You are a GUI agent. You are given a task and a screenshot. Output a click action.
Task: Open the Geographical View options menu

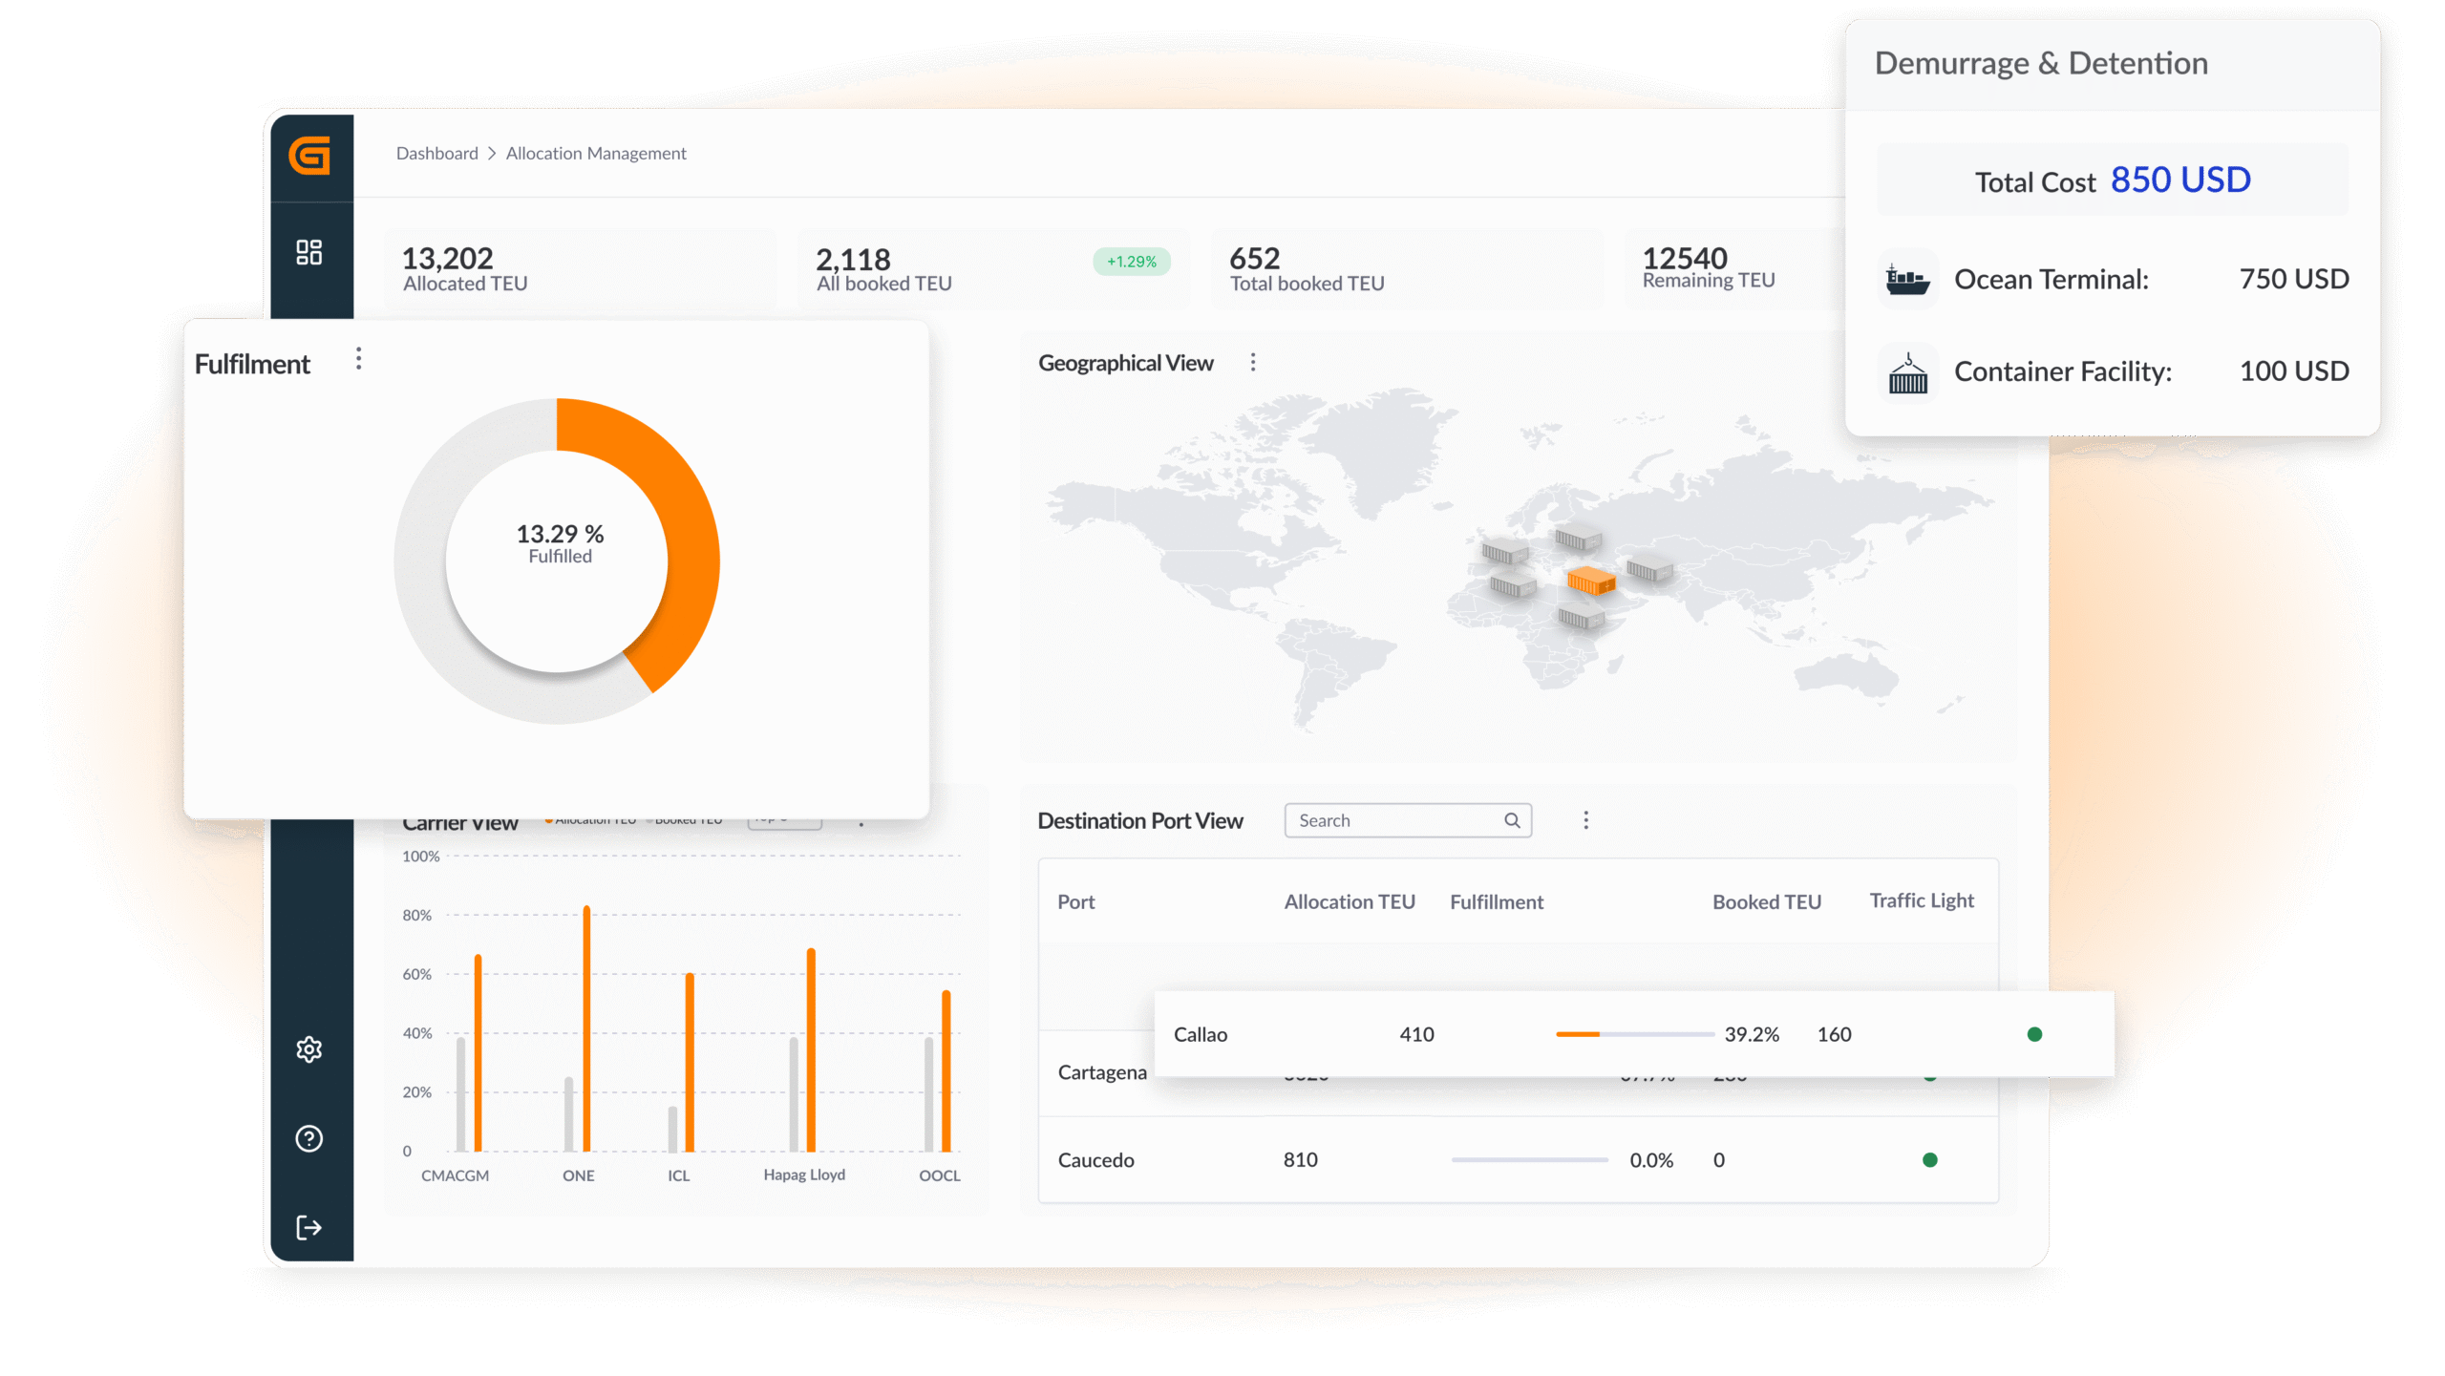1253,362
